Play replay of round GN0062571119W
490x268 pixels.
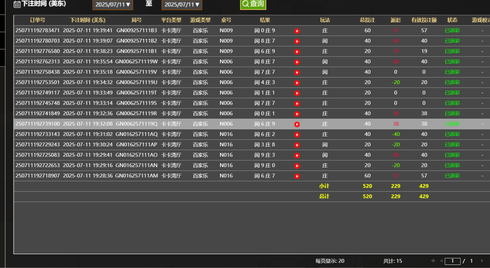(x=297, y=62)
